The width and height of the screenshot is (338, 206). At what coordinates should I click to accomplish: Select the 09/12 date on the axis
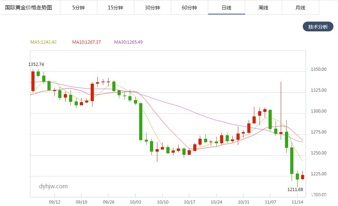[x=55, y=202]
